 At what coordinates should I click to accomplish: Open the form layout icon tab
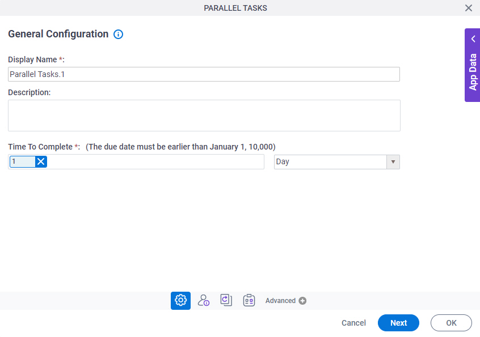coord(249,300)
